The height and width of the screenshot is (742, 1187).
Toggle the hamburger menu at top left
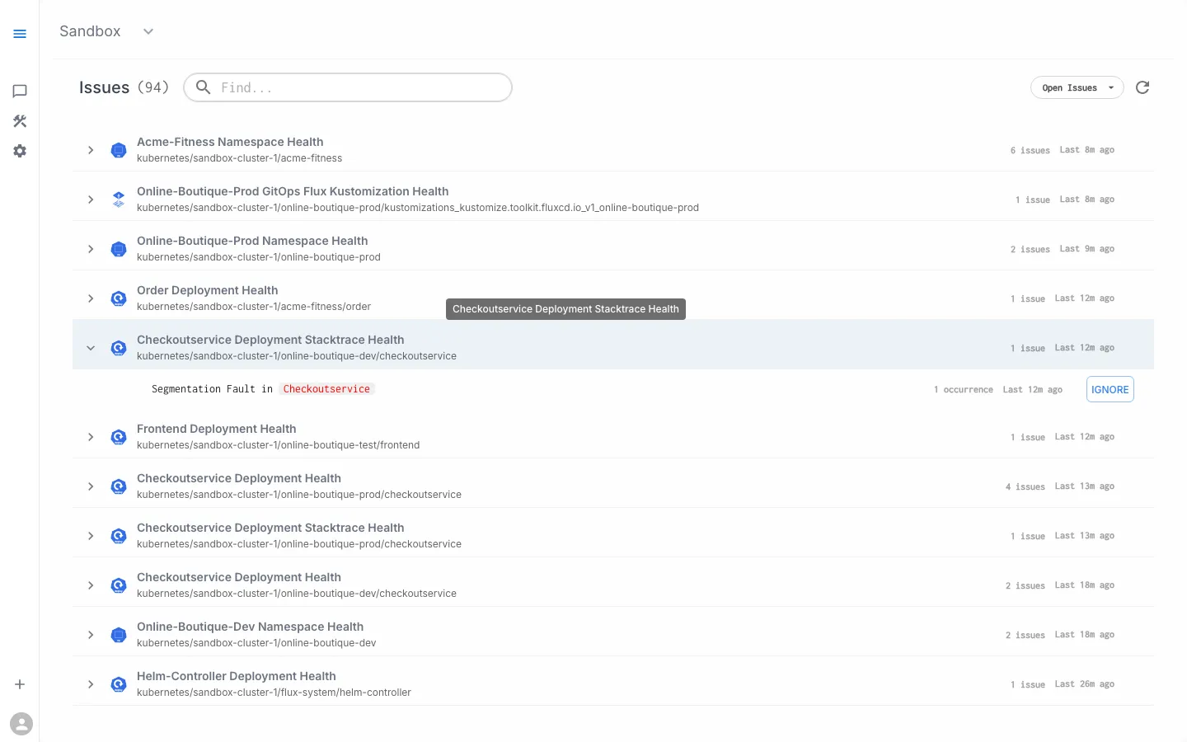tap(20, 34)
